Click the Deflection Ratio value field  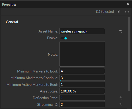click(82, 98)
